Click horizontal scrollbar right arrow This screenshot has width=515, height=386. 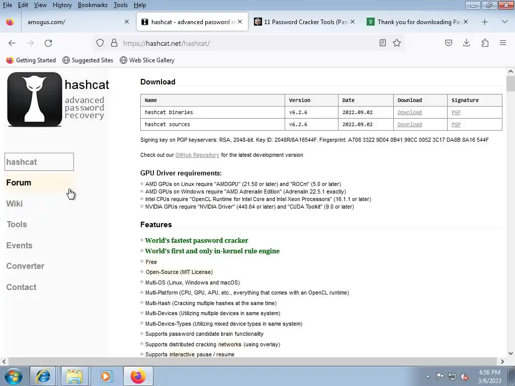[502, 361]
